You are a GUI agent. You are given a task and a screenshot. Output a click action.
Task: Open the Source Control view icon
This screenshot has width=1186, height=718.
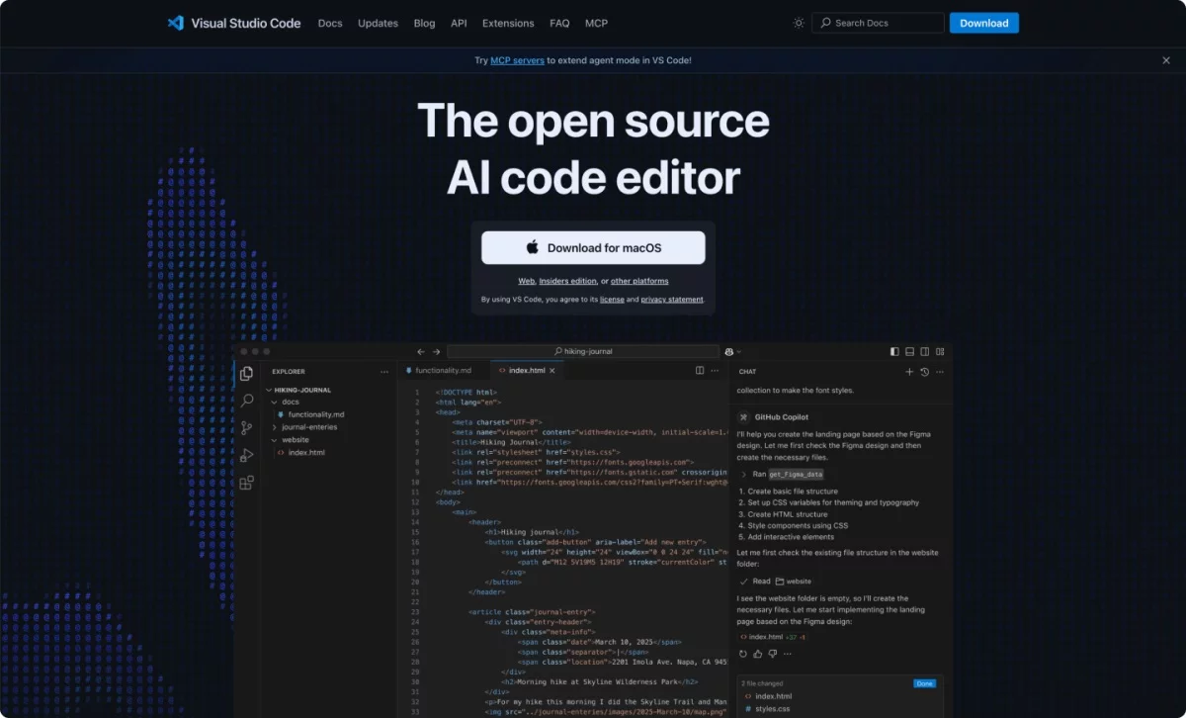coord(246,428)
